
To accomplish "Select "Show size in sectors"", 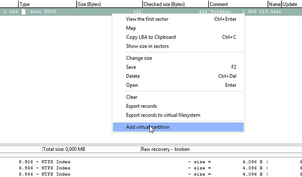I will click(x=147, y=46).
